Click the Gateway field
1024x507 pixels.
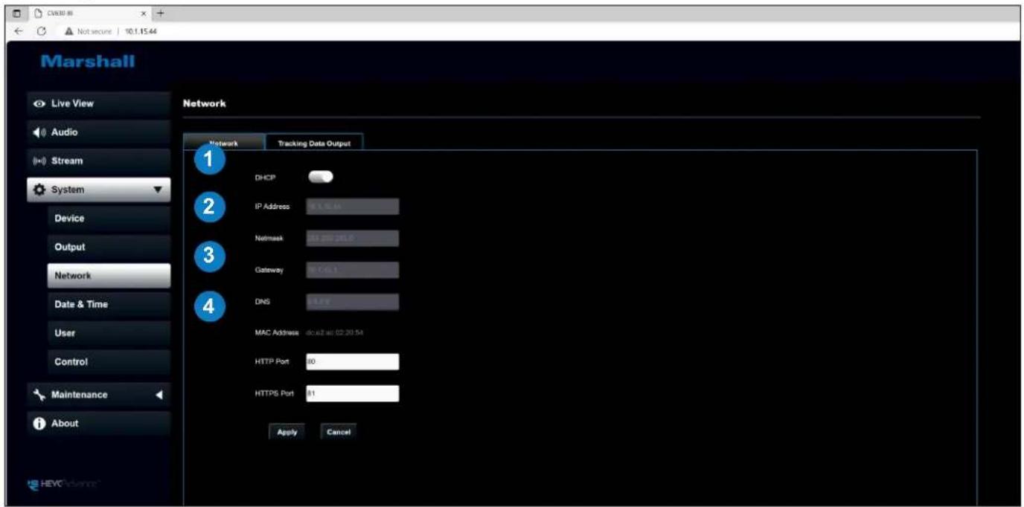(352, 269)
